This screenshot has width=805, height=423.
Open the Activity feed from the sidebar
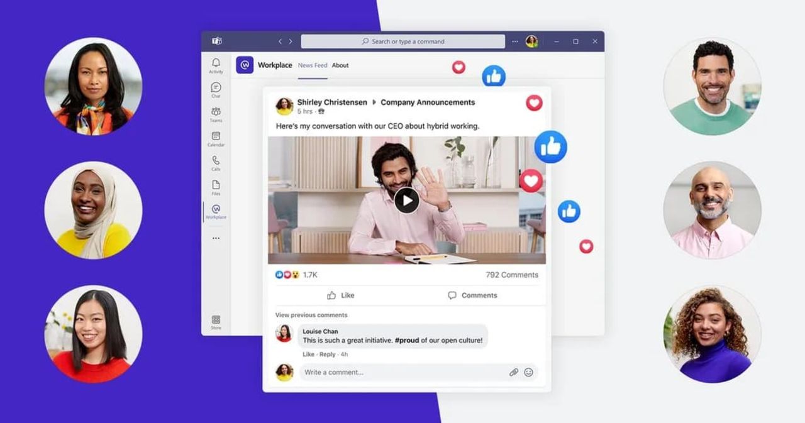(x=216, y=66)
